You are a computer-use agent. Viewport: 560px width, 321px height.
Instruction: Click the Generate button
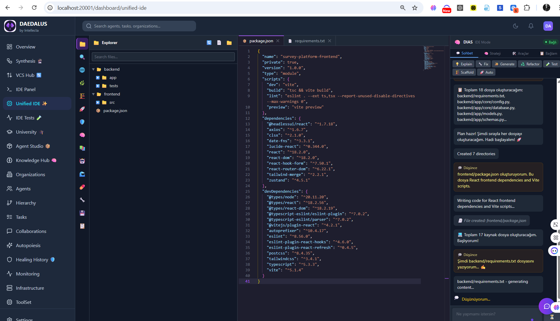[x=504, y=64]
